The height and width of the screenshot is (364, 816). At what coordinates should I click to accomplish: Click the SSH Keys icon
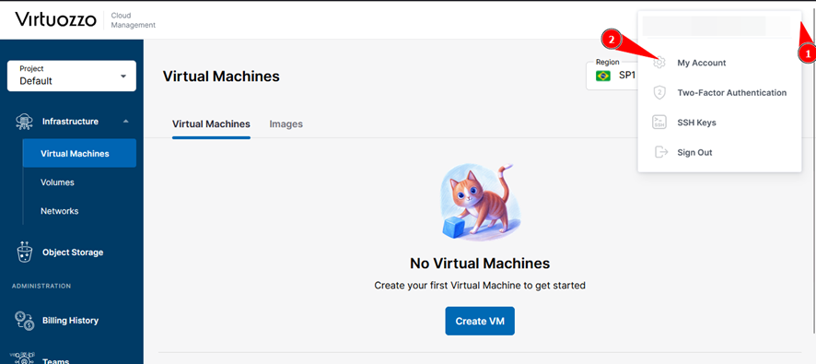click(x=659, y=123)
